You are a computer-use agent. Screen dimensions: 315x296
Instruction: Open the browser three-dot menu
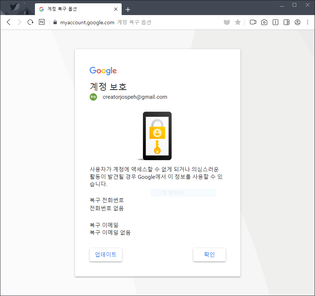tap(308, 22)
